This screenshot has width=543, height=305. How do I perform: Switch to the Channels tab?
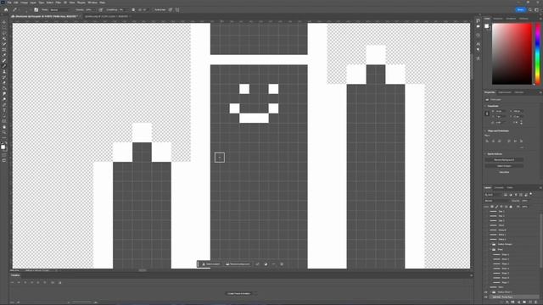(499, 188)
